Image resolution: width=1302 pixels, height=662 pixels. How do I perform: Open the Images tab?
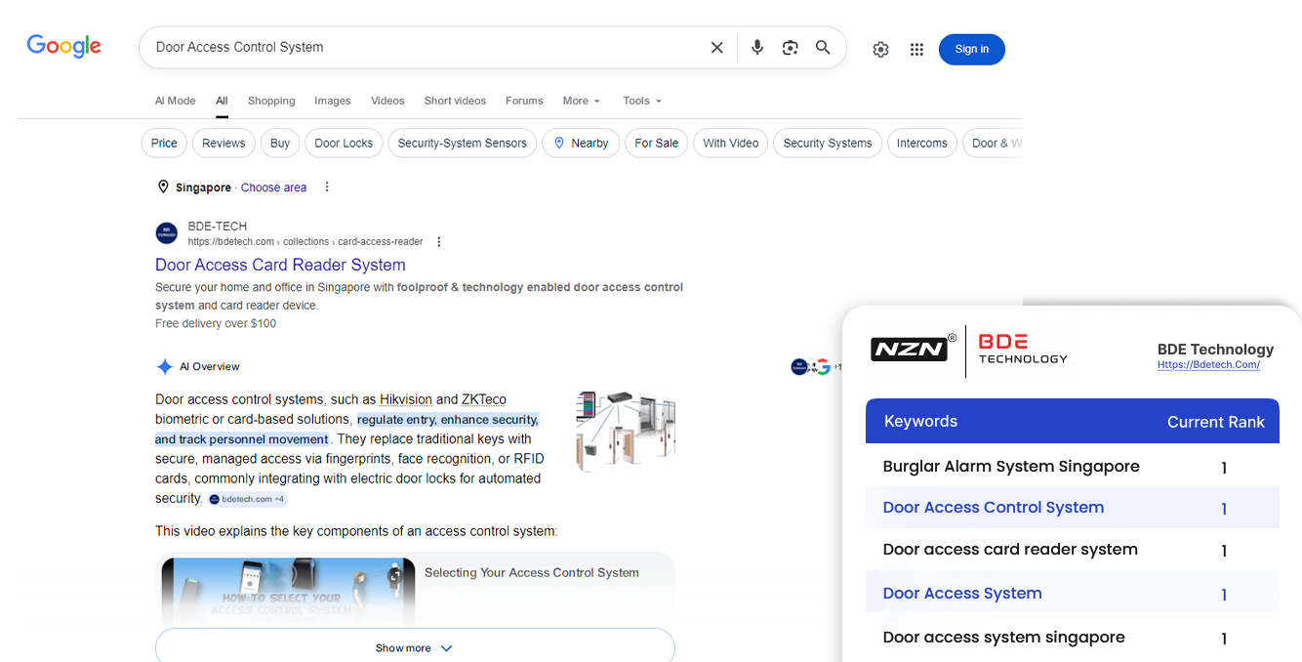pyautogui.click(x=333, y=101)
